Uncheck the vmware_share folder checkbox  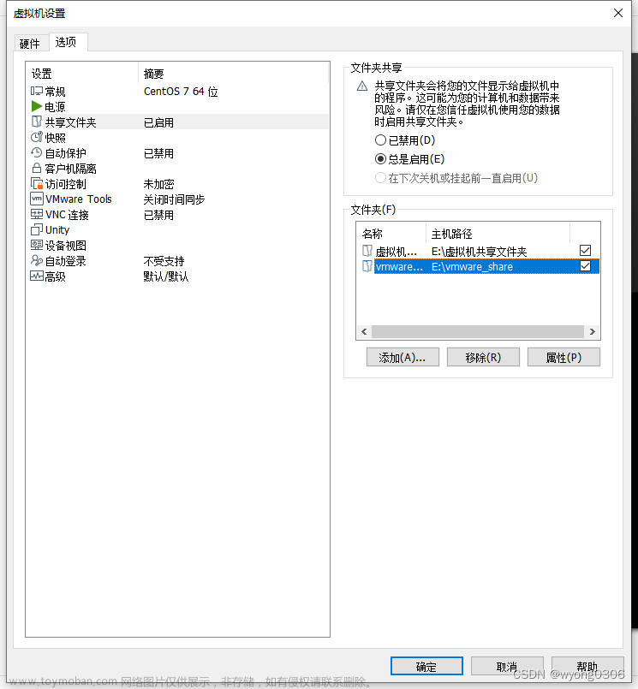pos(585,266)
